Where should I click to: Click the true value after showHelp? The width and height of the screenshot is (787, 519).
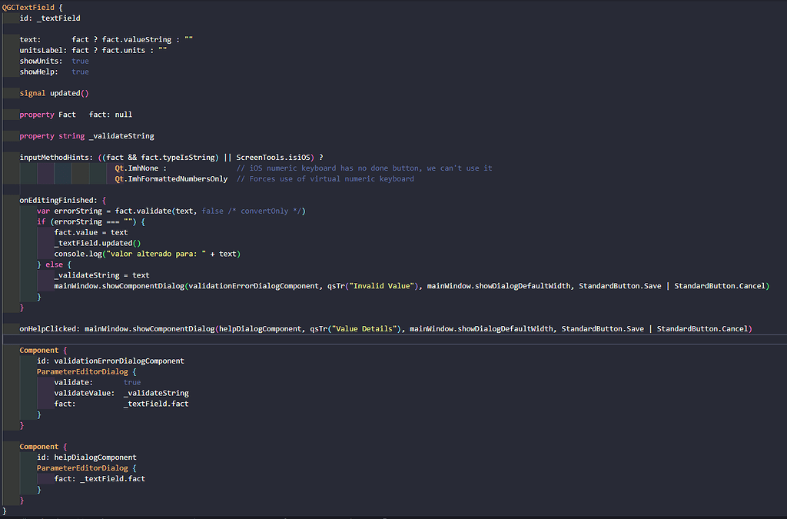point(80,72)
